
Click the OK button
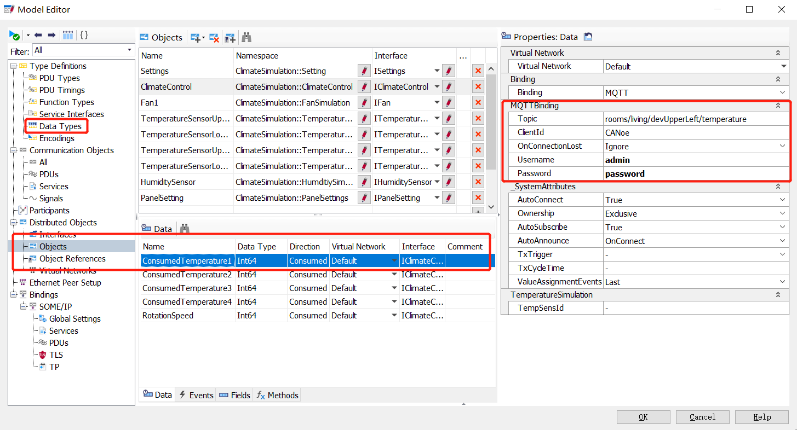[x=643, y=417]
